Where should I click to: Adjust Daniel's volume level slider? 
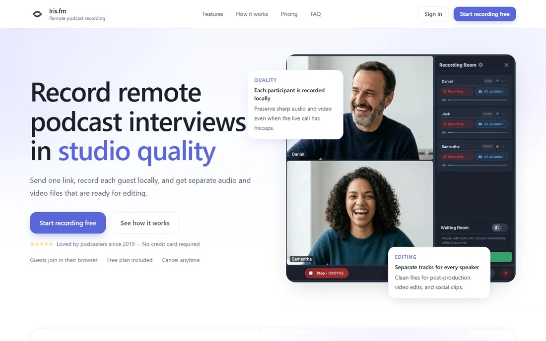[x=478, y=100]
